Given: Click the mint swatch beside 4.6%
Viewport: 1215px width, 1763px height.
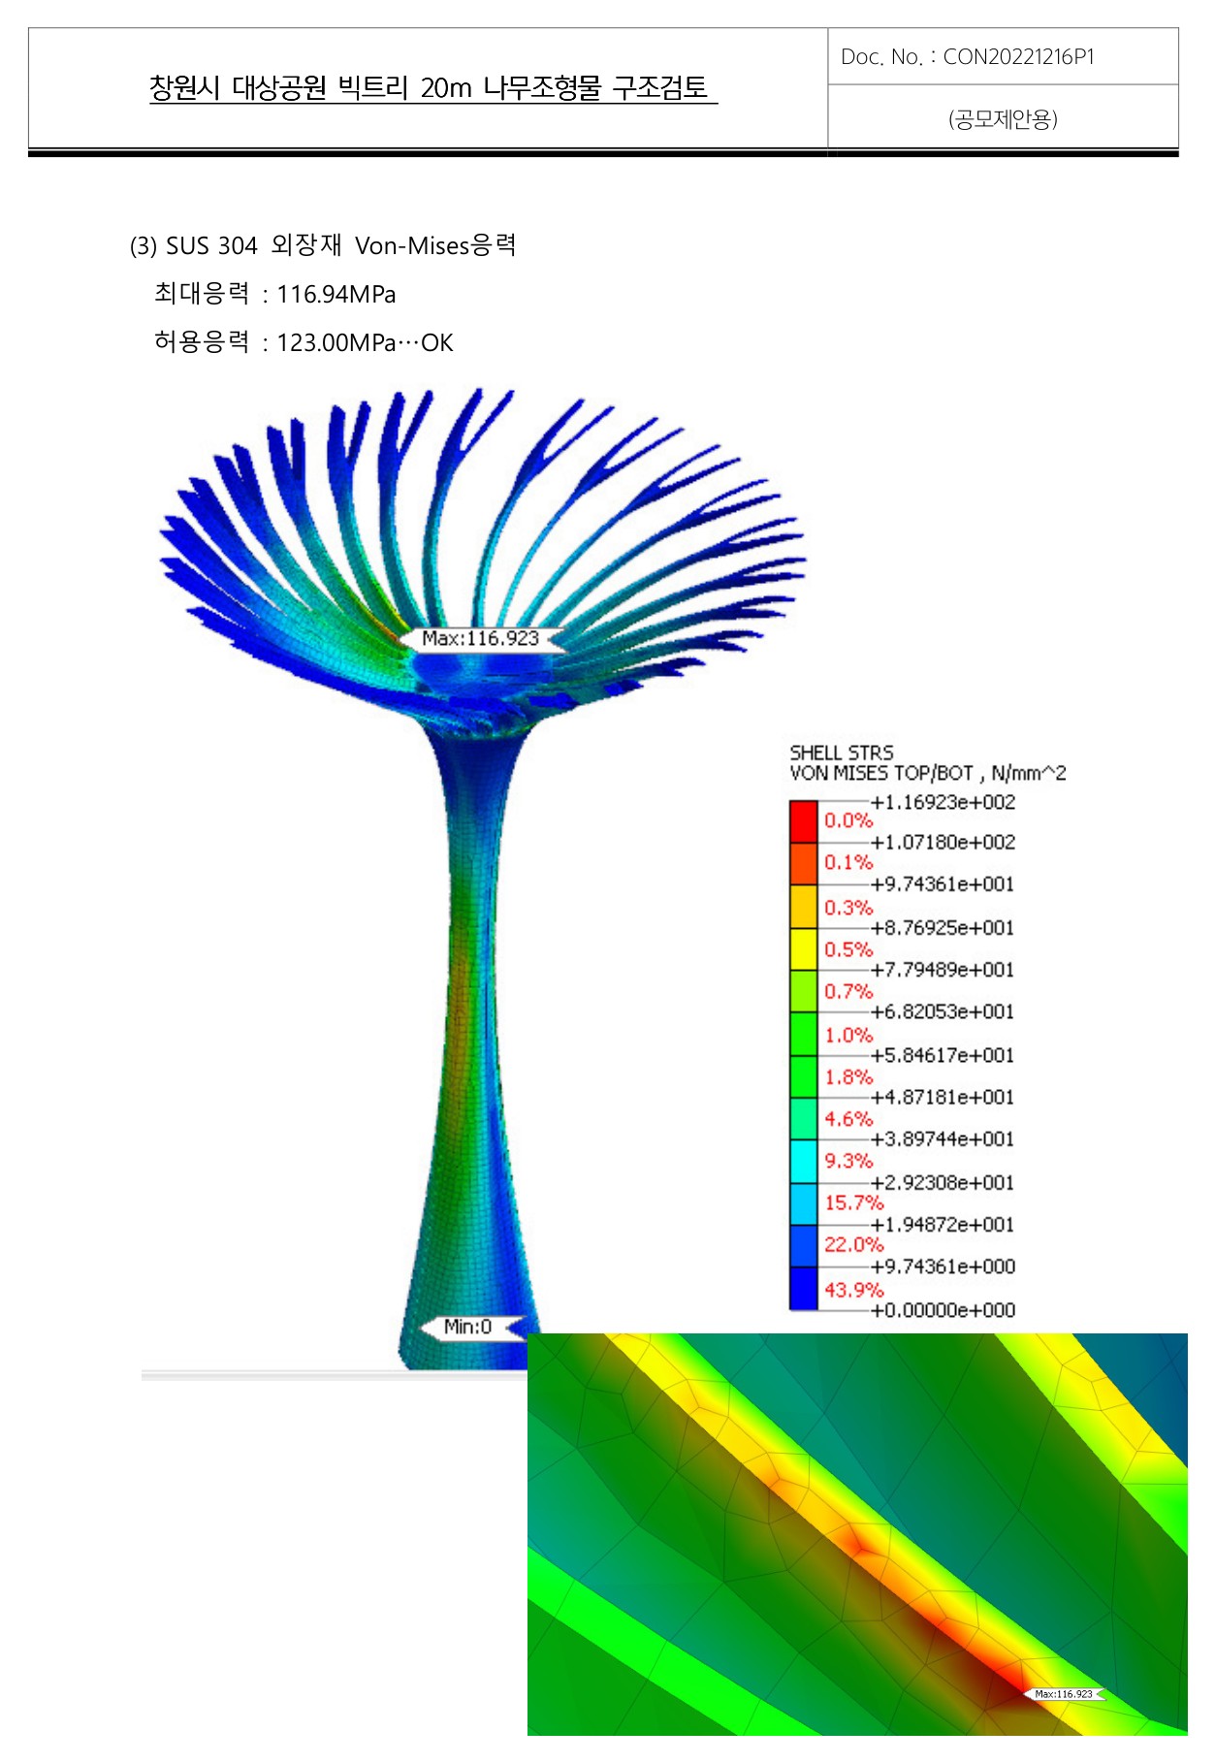Looking at the screenshot, I should pos(804,1119).
